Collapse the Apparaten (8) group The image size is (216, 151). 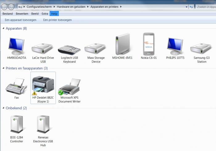click(3, 28)
